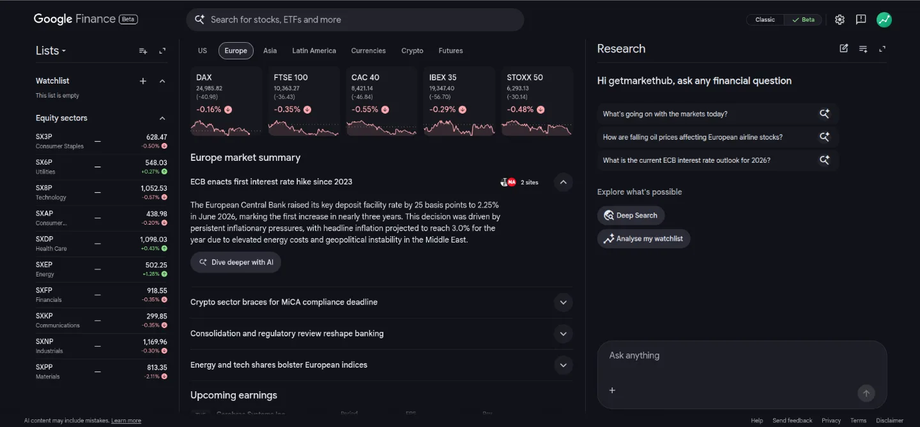Screen dimensions: 920x427
Task: Click search icon next to markets today question
Action: click(x=825, y=114)
